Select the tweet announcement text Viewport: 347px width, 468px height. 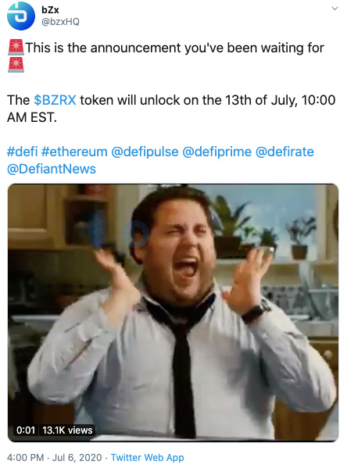(x=175, y=48)
